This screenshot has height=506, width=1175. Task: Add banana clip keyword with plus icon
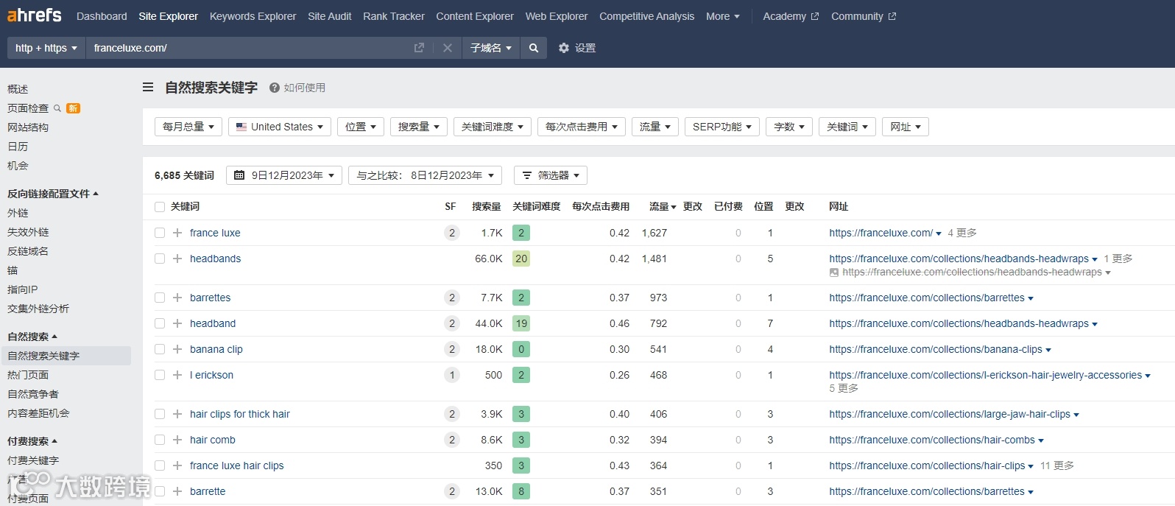pyautogui.click(x=177, y=349)
